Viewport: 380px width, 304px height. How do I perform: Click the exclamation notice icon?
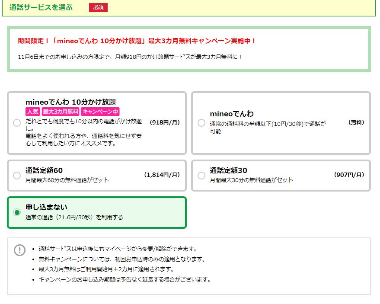tap(19, 250)
